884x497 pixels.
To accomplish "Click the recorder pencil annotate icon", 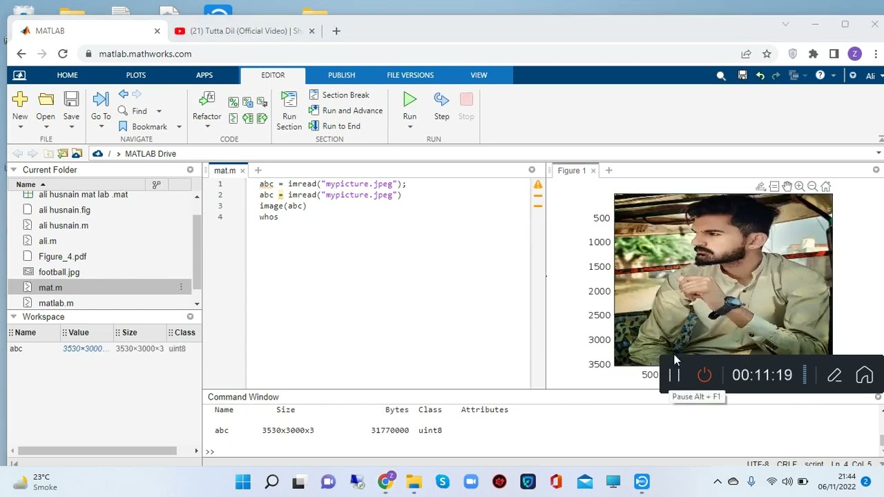I will click(834, 375).
